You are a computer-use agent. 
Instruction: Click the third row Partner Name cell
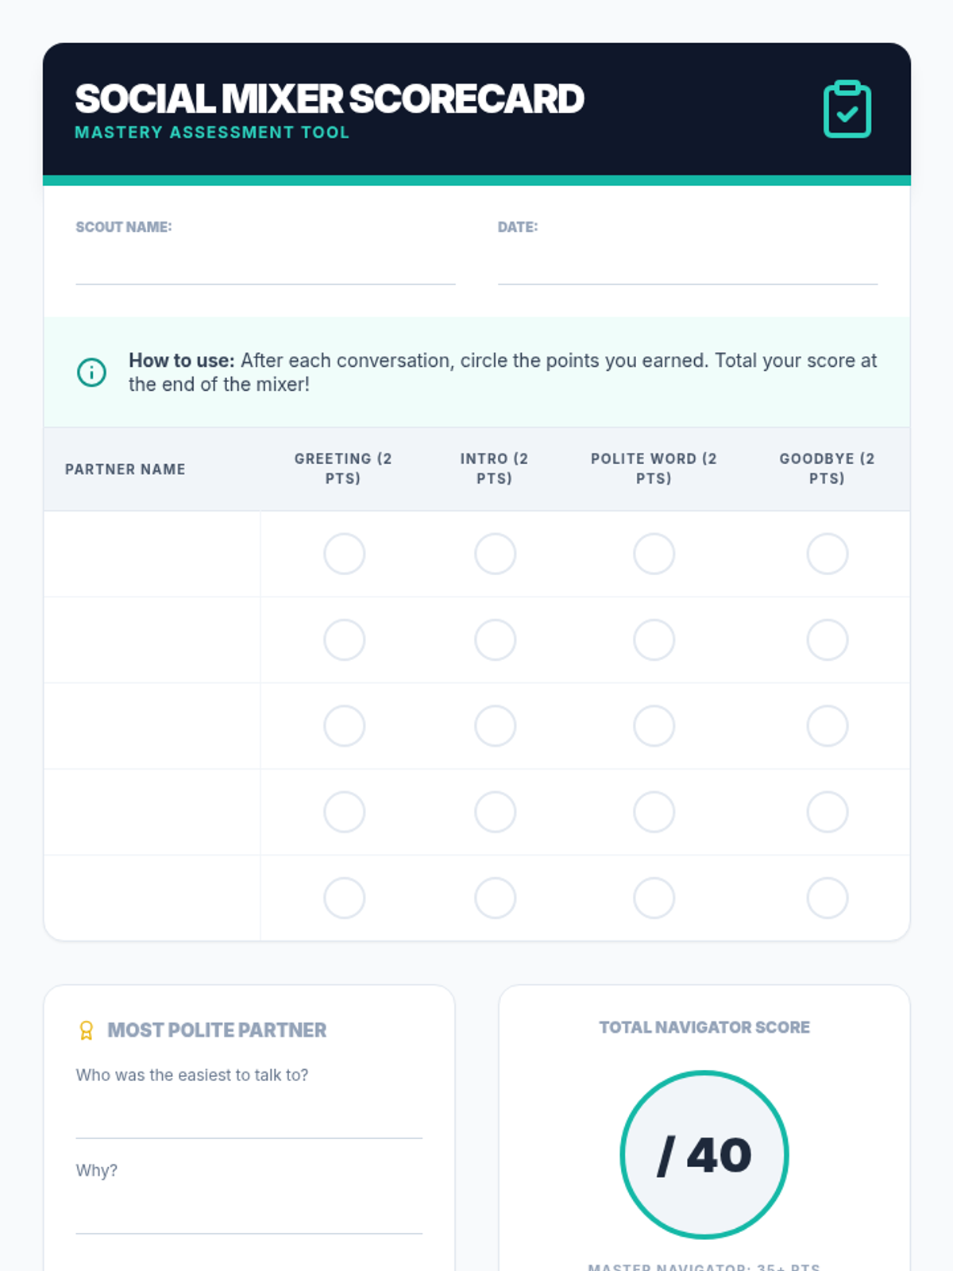pos(152,726)
